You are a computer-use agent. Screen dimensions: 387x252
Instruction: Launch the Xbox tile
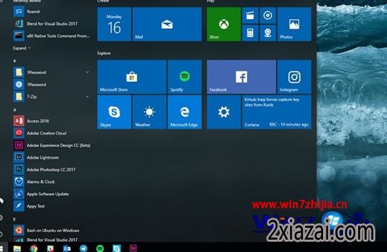(224, 24)
